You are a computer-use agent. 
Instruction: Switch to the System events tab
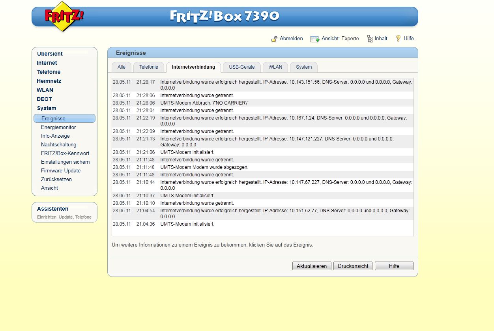pyautogui.click(x=304, y=67)
